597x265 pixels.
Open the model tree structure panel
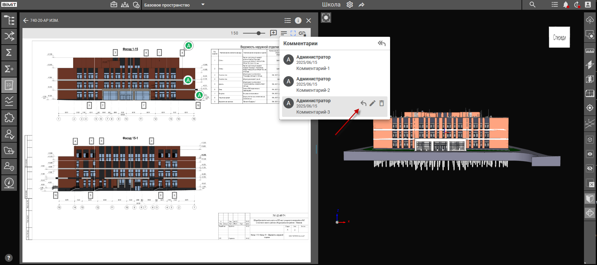pyautogui.click(x=9, y=20)
